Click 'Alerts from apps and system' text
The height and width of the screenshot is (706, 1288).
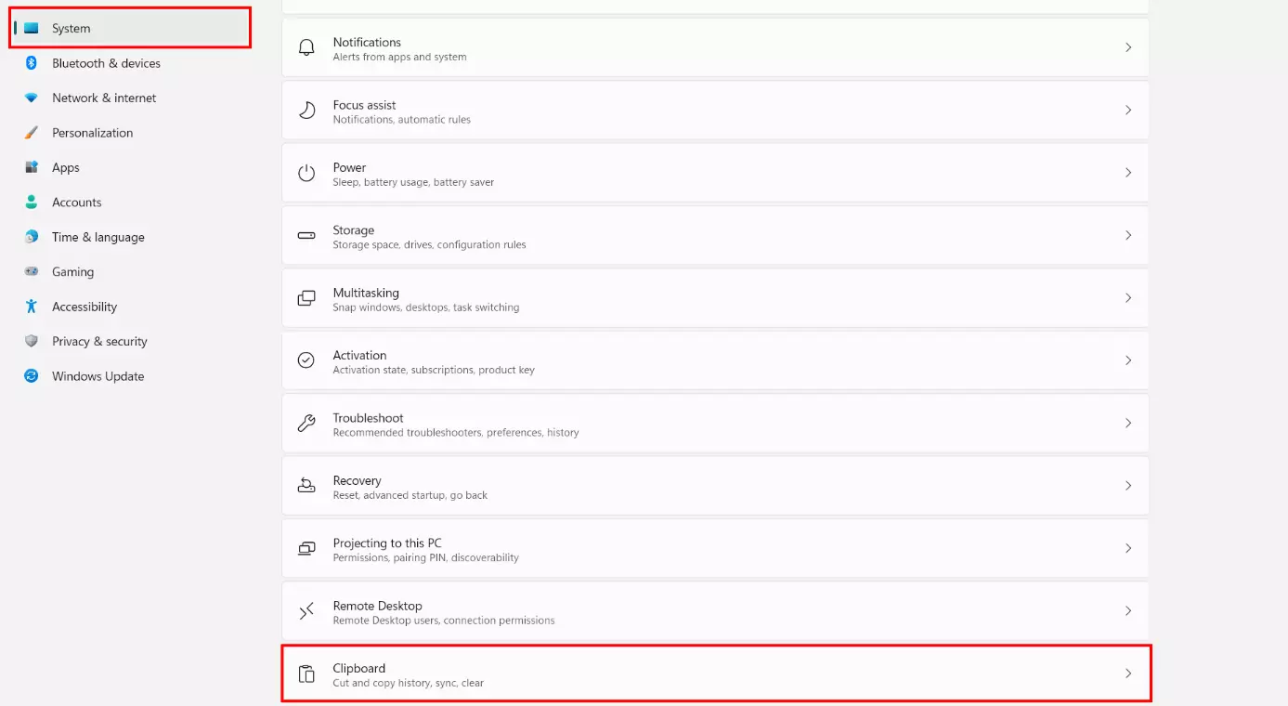tap(400, 58)
